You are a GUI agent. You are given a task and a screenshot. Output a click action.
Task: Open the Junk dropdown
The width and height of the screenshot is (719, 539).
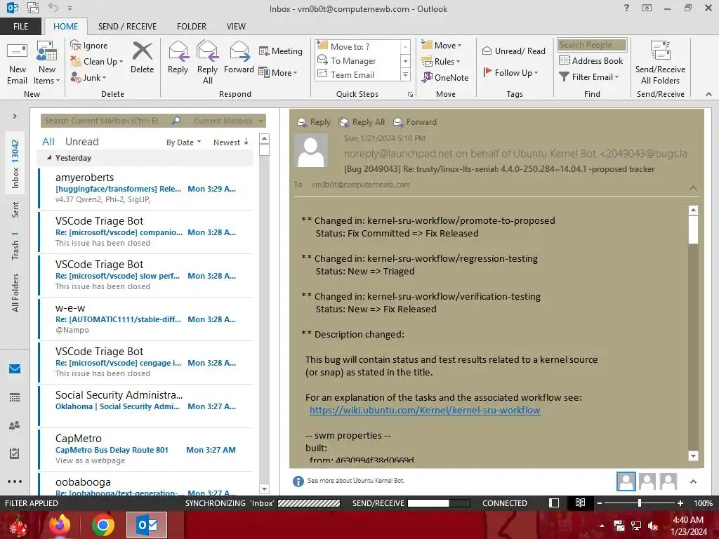click(88, 77)
